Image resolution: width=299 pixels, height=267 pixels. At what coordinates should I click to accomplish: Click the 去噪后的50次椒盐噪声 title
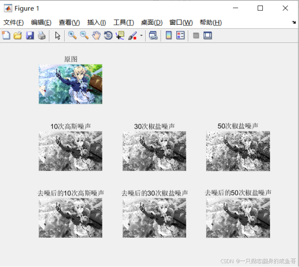point(238,193)
